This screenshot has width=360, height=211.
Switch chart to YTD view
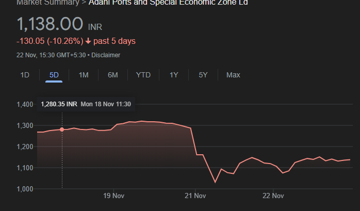143,75
